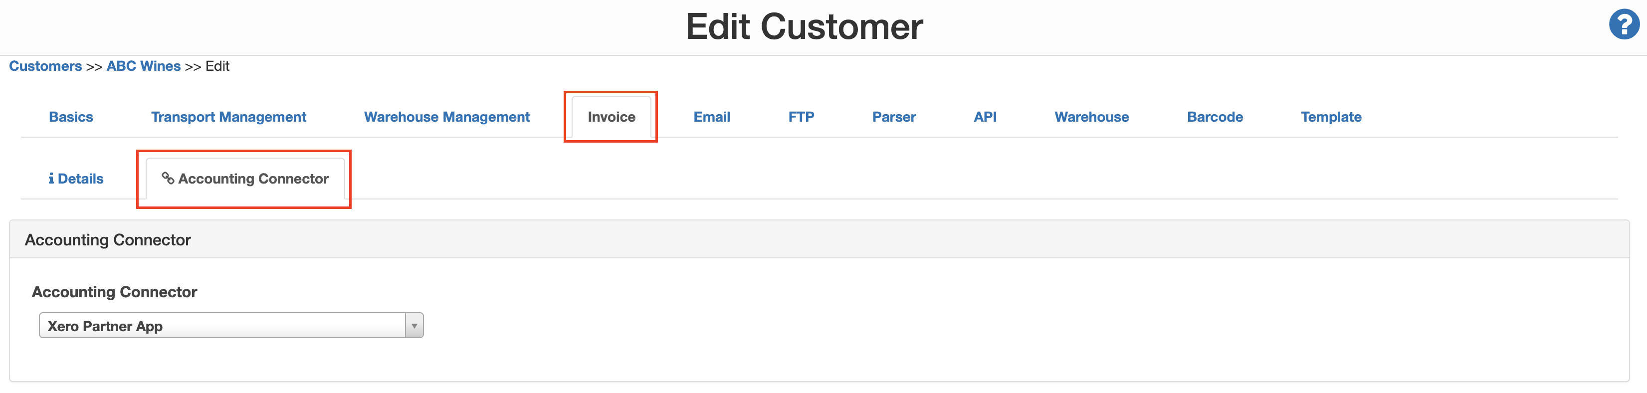Switch to the Email tab

tap(712, 117)
